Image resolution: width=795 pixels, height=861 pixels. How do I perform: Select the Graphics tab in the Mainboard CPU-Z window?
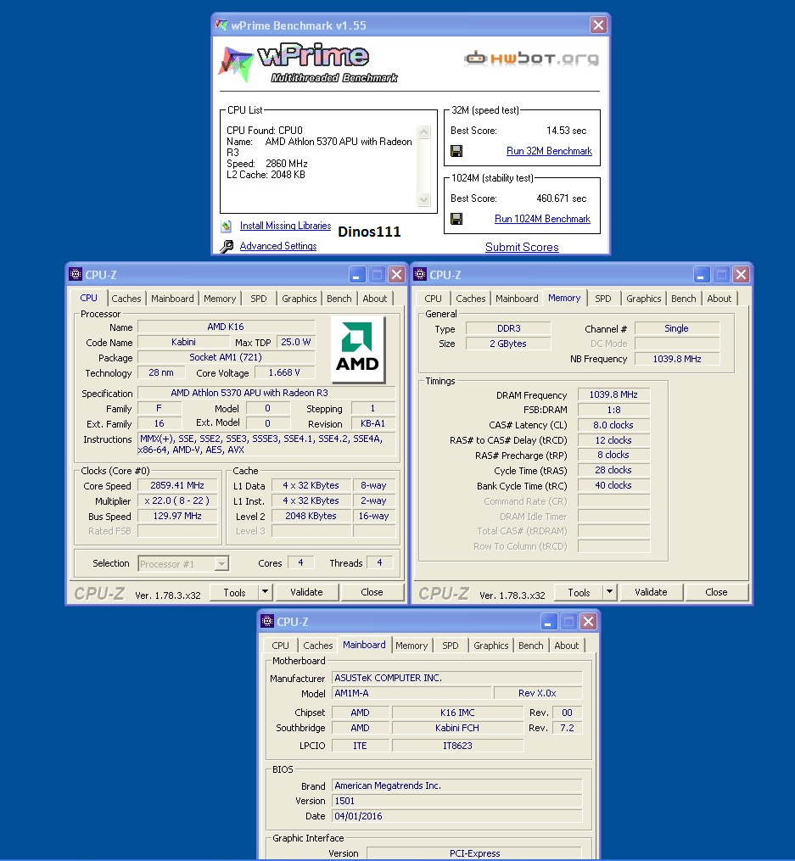(491, 646)
